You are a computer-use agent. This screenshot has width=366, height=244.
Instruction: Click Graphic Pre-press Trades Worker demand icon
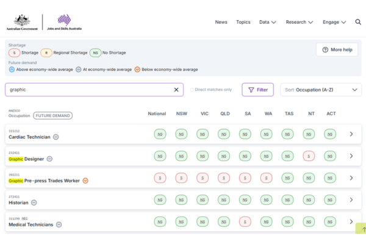(x=85, y=181)
